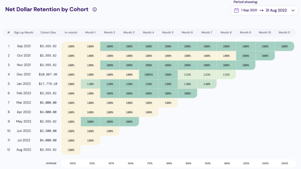This screenshot has height=169, width=301.
Task: Sort by the Cohort Size column header
Action: pos(48,32)
